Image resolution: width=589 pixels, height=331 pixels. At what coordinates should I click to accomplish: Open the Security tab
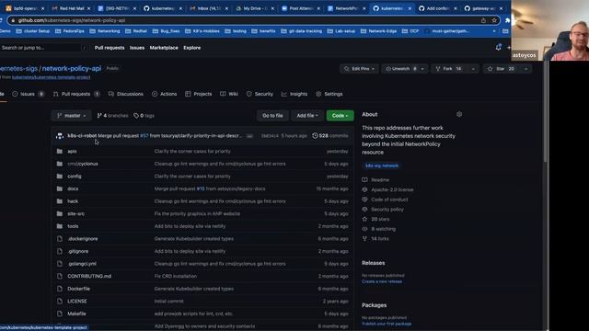point(260,94)
